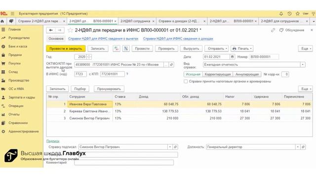Image resolution: width=316 pixels, height=178 pixels.
Task: Navigate forward with right arrow
Action: (x=60, y=30)
